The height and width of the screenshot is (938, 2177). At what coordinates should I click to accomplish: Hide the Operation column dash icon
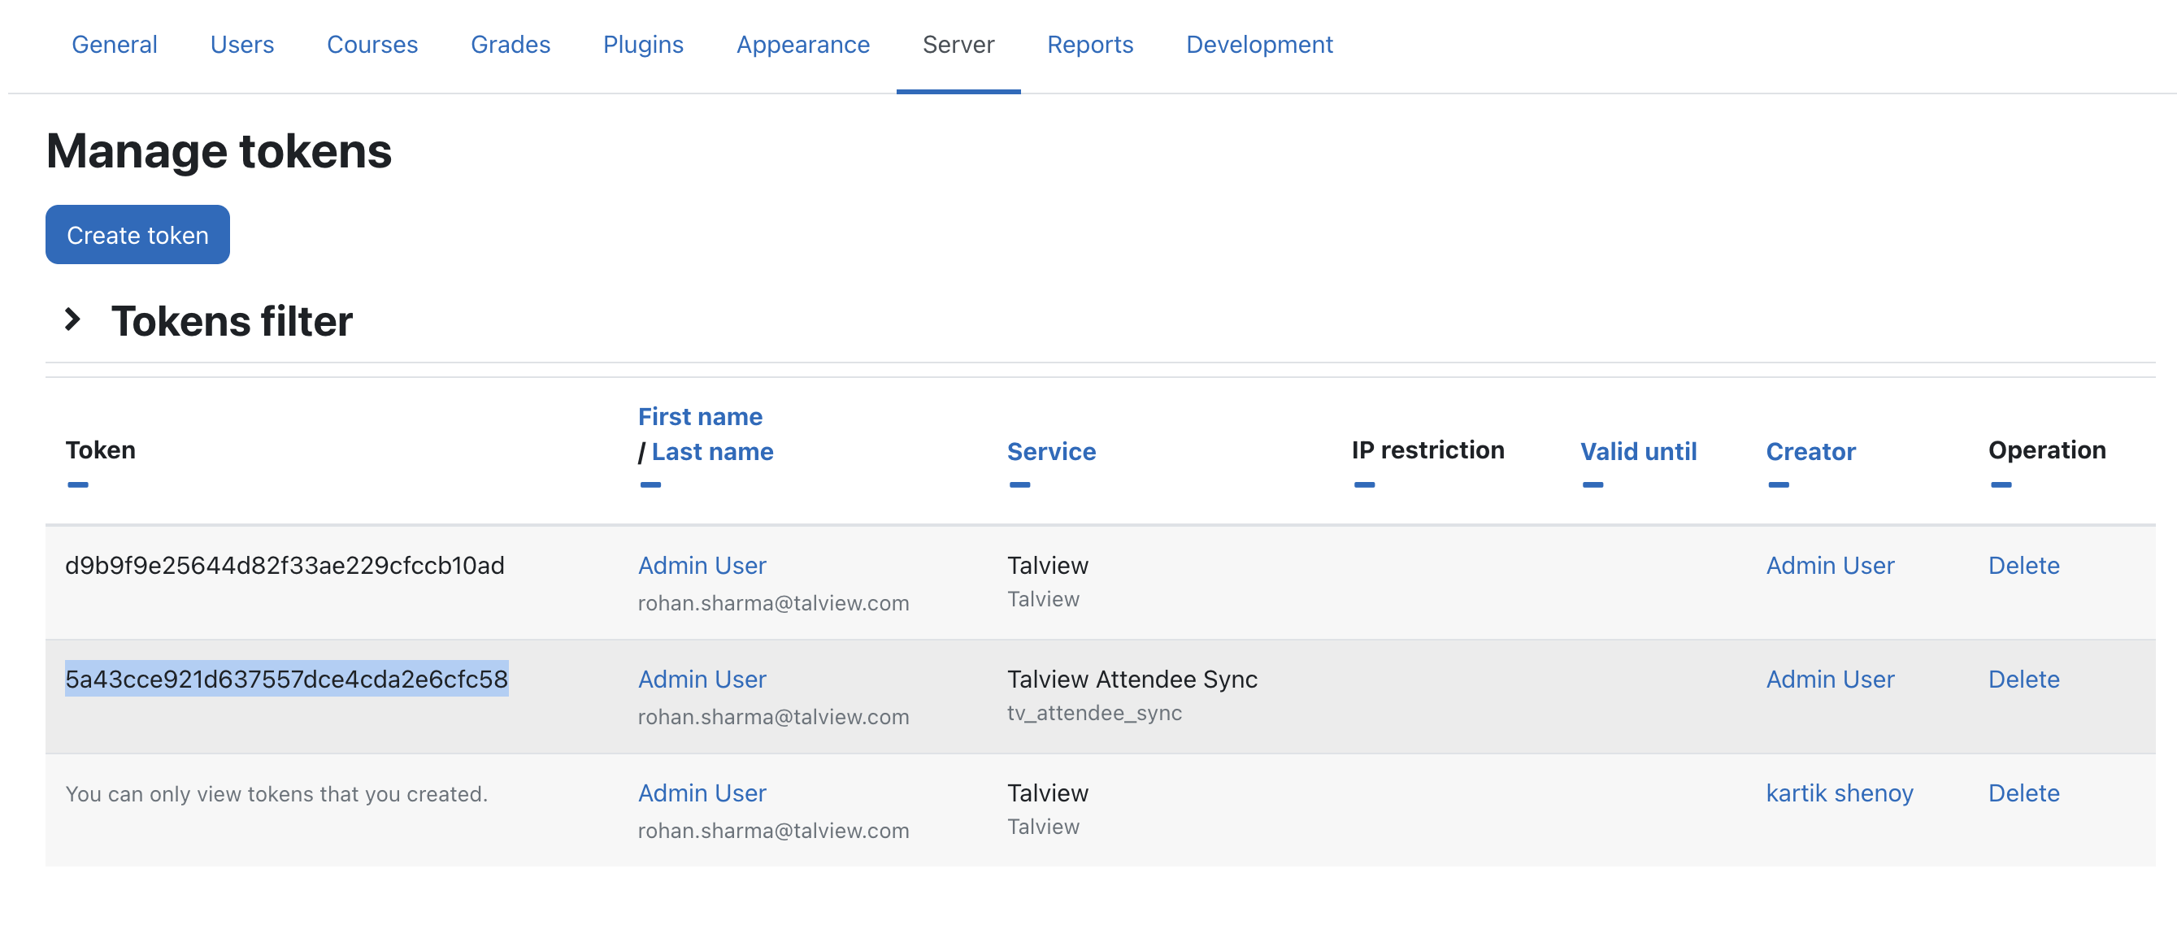click(2001, 485)
